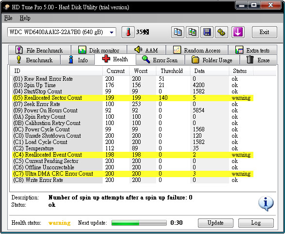Select the (0B) Calibration Retry Count row
The height and width of the screenshot is (234, 285).
click(x=133, y=123)
